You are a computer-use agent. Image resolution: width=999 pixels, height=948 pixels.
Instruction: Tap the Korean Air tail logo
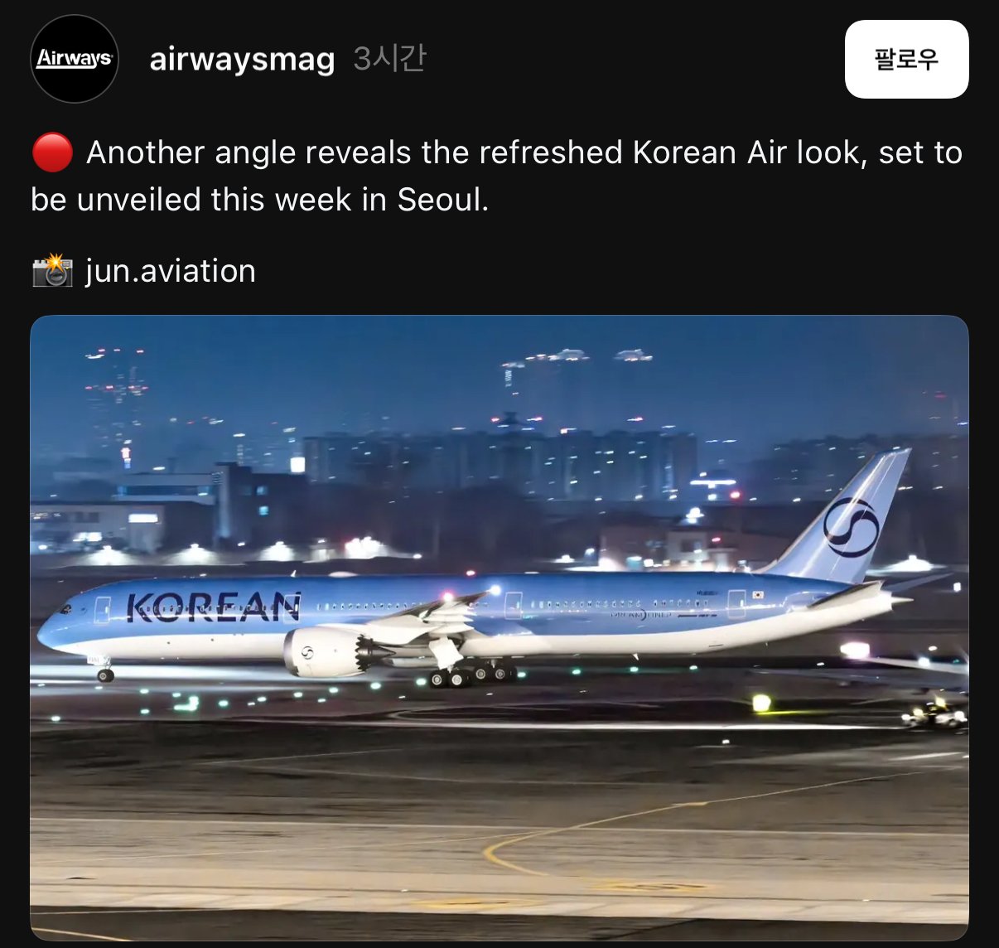point(851,527)
